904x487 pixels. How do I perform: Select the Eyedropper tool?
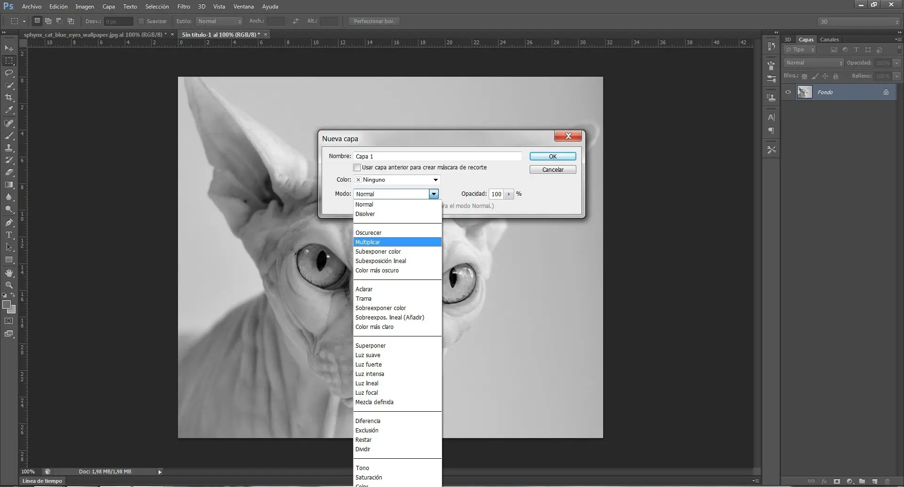(9, 110)
